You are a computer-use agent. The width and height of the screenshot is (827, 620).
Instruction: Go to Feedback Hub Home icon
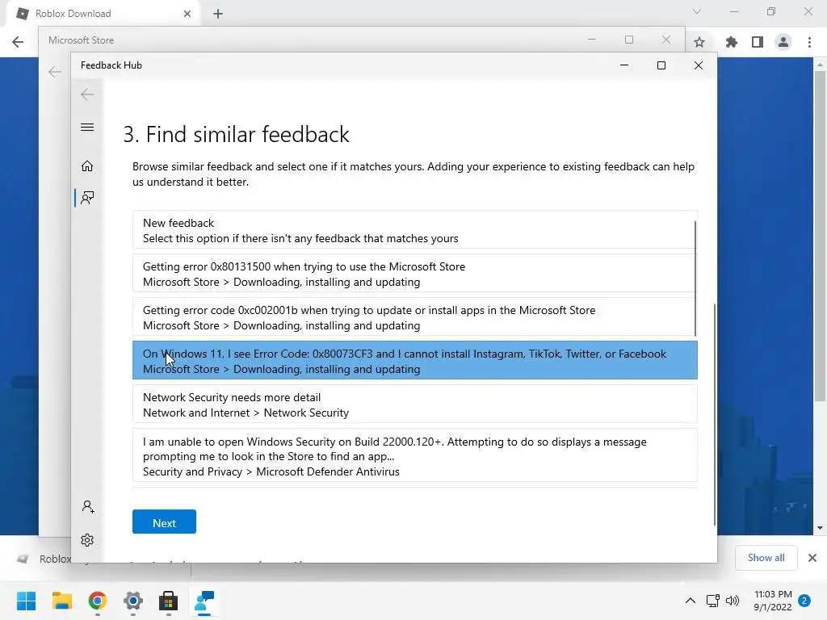pyautogui.click(x=87, y=166)
